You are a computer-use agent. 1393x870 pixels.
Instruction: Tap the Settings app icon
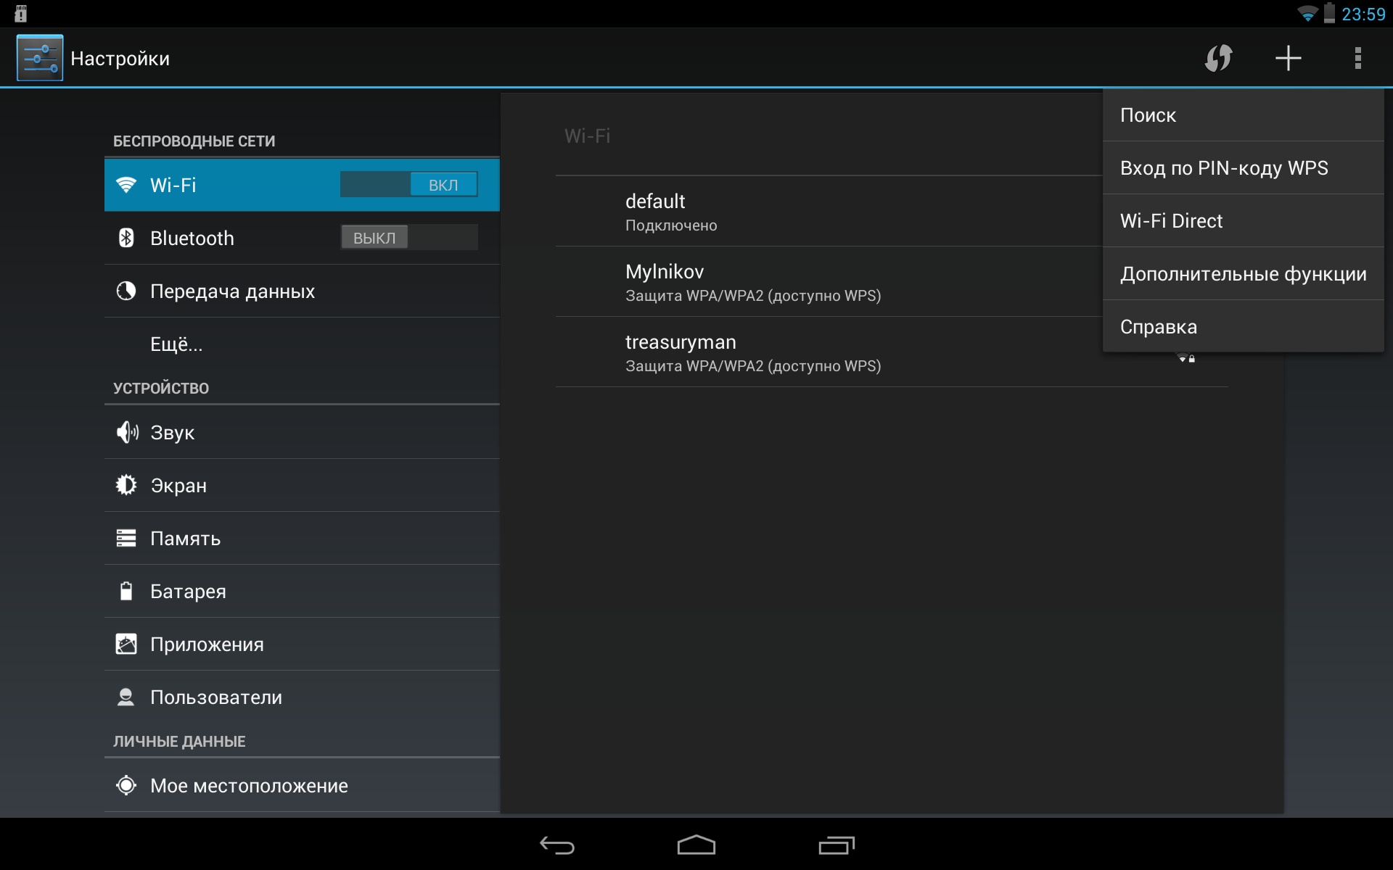(x=40, y=58)
